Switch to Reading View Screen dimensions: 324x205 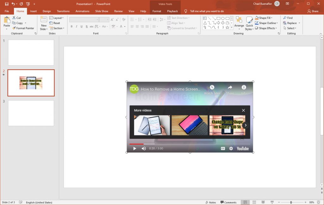(263, 202)
